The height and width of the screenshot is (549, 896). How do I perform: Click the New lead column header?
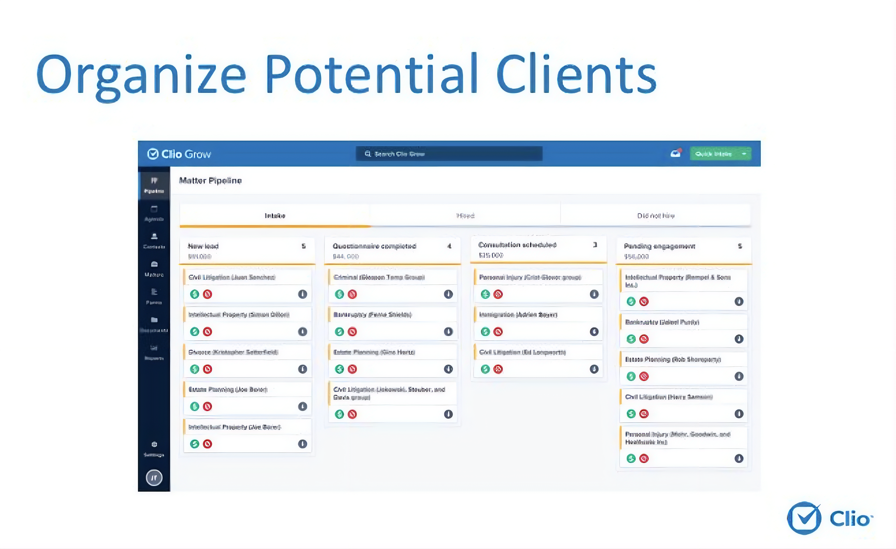tap(247, 251)
